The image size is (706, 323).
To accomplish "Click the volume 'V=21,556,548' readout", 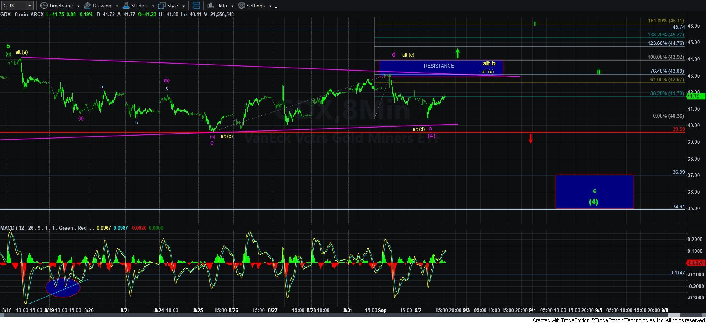I will pos(219,14).
